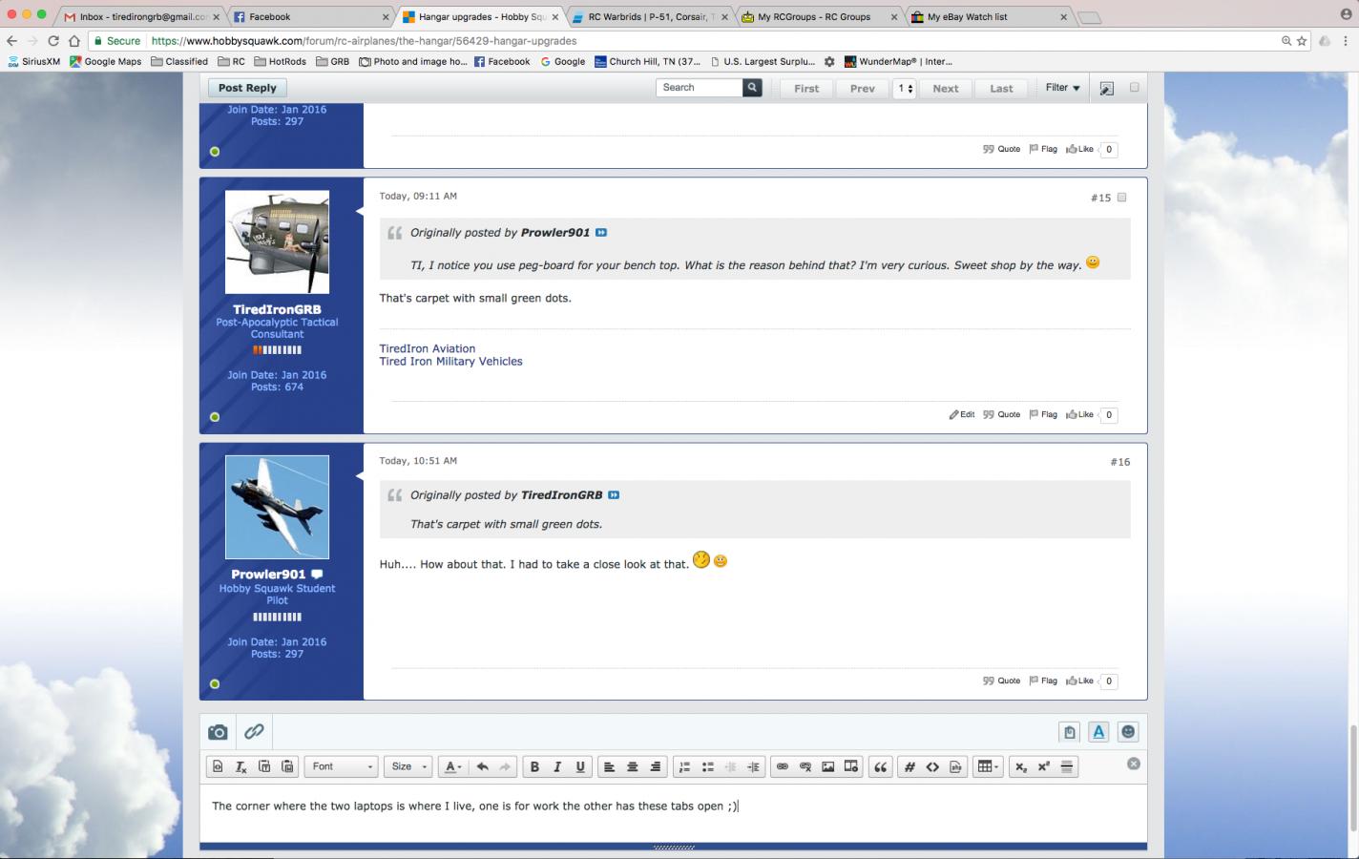
Task: Open the HotRods bookmarks folder
Action: 281,61
